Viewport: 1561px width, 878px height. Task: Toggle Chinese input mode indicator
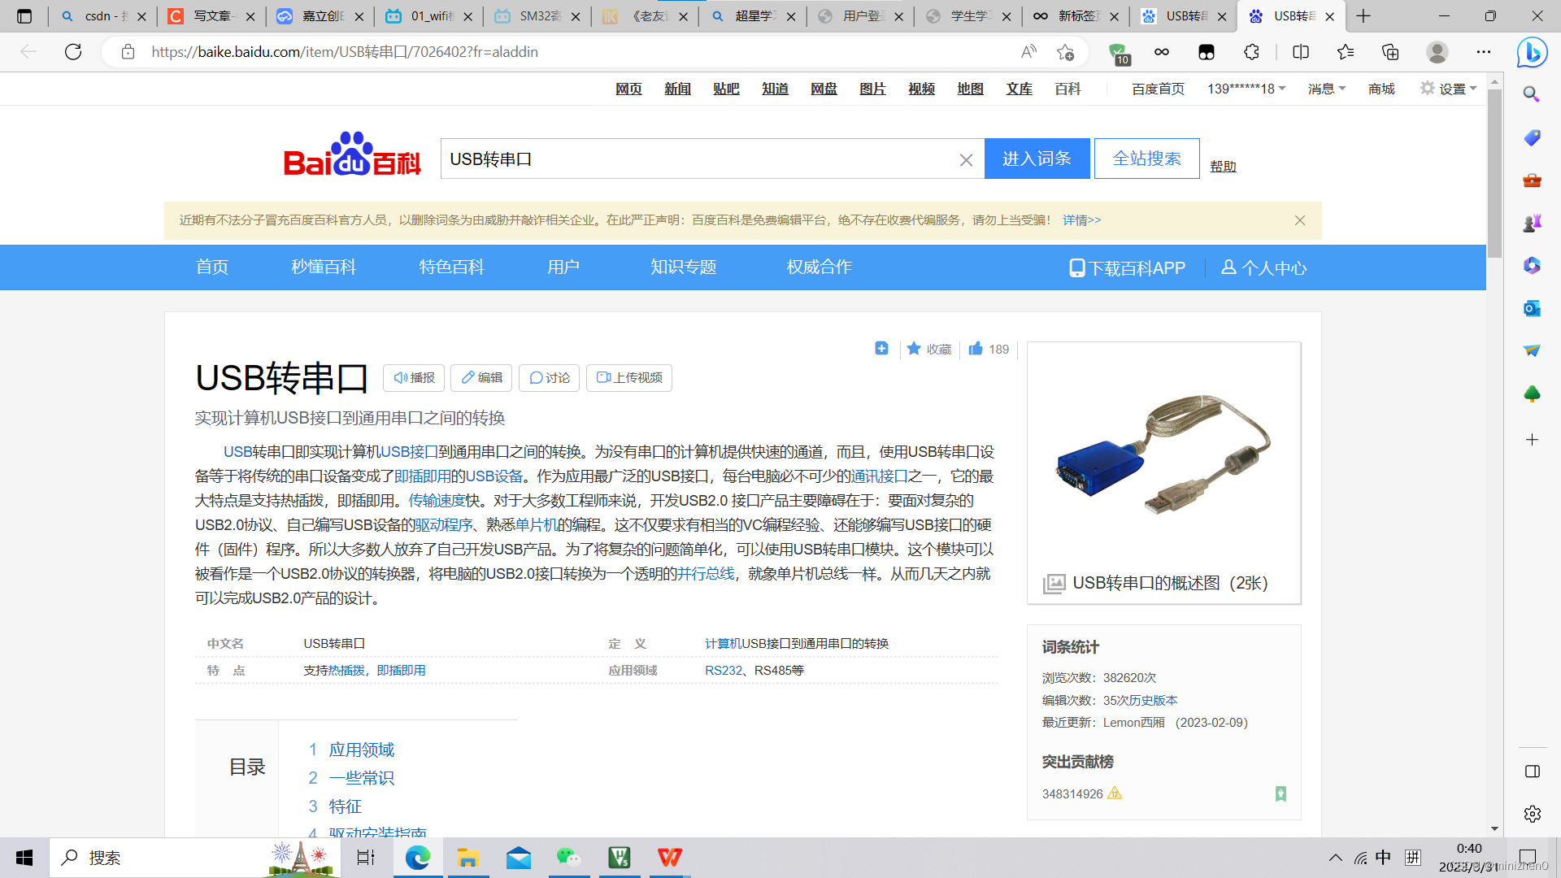(x=1383, y=858)
